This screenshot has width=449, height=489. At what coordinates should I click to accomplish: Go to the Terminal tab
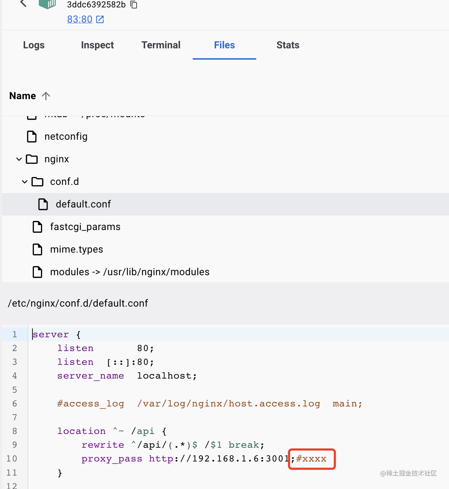pos(161,45)
